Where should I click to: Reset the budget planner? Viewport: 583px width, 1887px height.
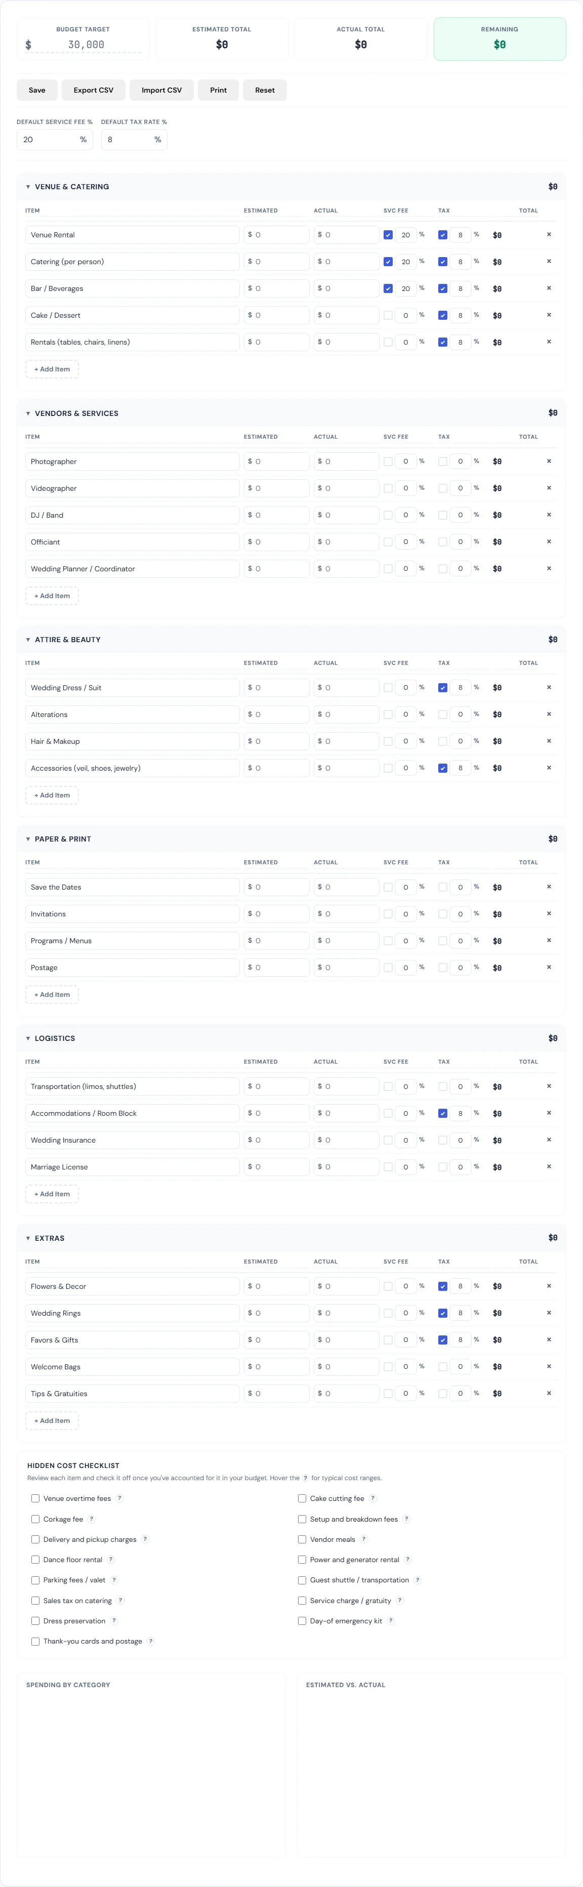[x=264, y=90]
